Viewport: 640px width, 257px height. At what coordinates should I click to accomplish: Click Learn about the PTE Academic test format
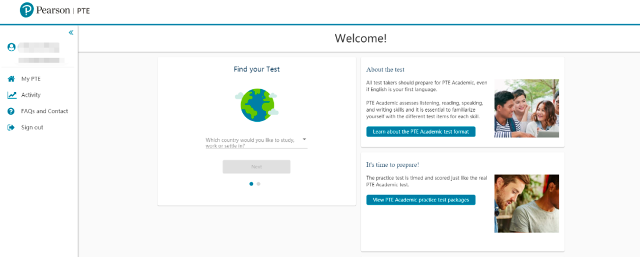point(421,132)
